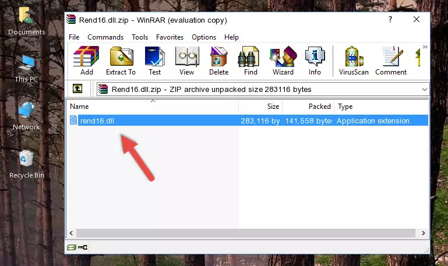Select the Recycle Bin desktop icon
The height and width of the screenshot is (266, 448).
pyautogui.click(x=27, y=164)
